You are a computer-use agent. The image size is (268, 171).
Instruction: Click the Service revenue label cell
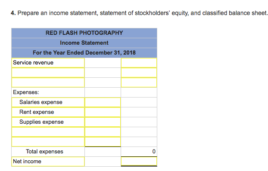(x=48, y=63)
